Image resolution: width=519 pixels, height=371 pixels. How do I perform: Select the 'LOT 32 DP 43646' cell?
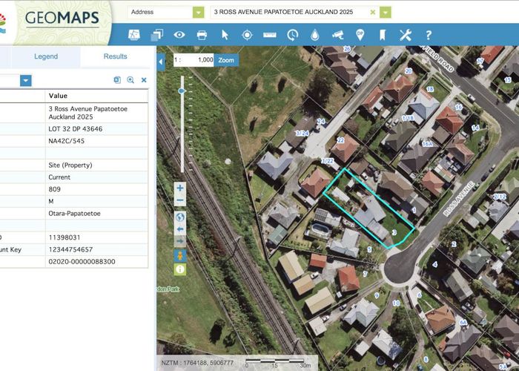96,129
